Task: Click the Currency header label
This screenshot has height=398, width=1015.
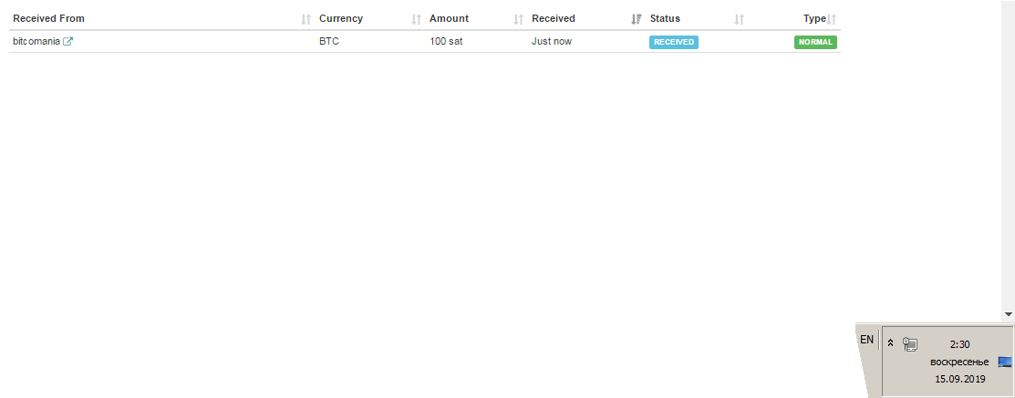Action: (x=341, y=19)
